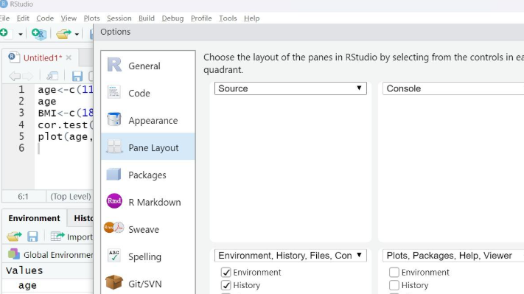Open the Edit menu
Image resolution: width=524 pixels, height=294 pixels.
pos(23,18)
